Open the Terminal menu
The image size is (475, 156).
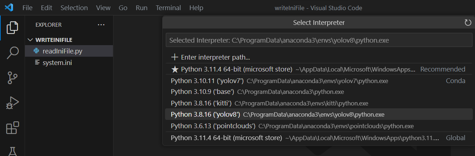tap(168, 8)
